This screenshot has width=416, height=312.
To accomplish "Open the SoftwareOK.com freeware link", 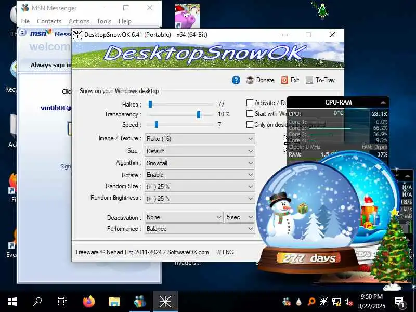I will pyautogui.click(x=188, y=252).
